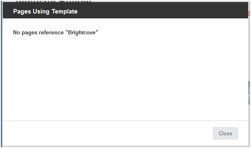This screenshot has width=251, height=148.
Task: Click the italic "Brightcove" template name
Action: [82, 33]
